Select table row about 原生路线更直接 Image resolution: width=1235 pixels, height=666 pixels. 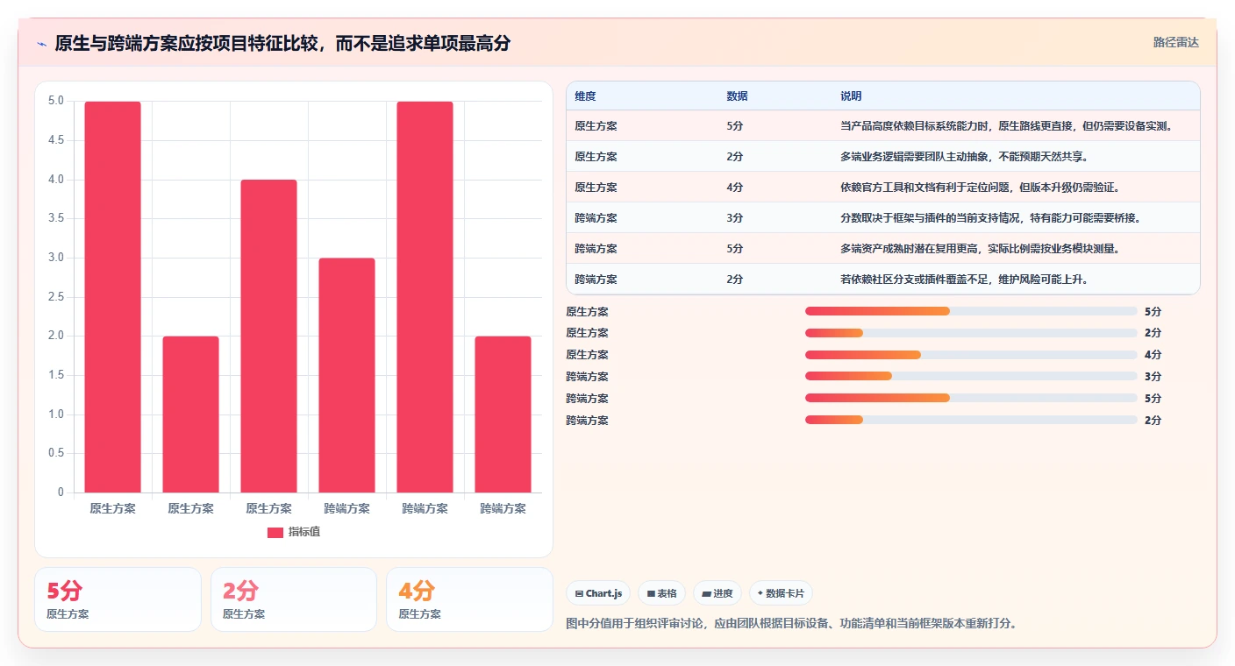click(x=883, y=126)
